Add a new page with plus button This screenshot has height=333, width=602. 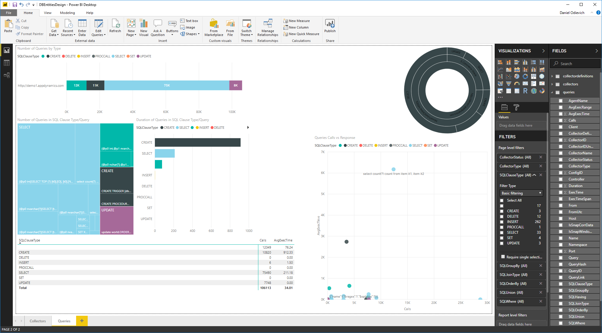tap(82, 321)
